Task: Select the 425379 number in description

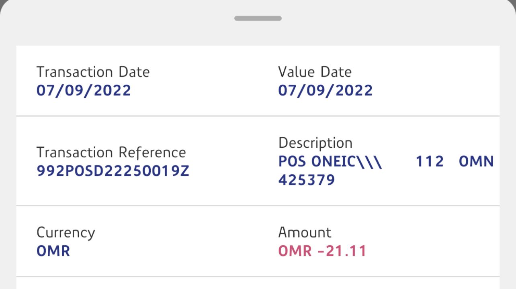Action: click(x=307, y=180)
